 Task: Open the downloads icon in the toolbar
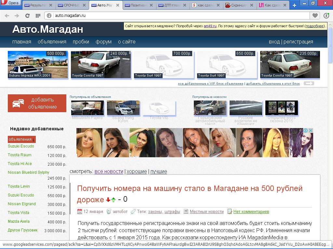(x=326, y=16)
